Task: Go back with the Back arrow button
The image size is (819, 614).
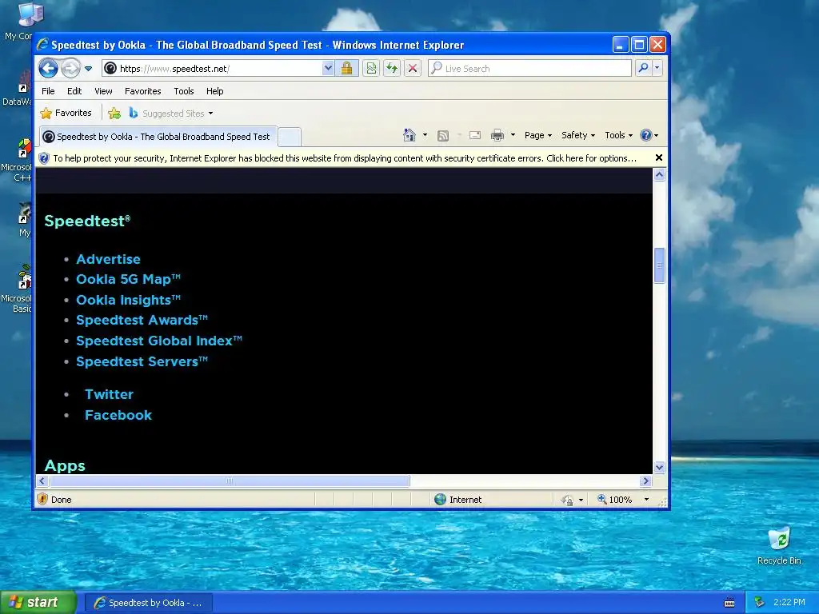Action: 48,69
